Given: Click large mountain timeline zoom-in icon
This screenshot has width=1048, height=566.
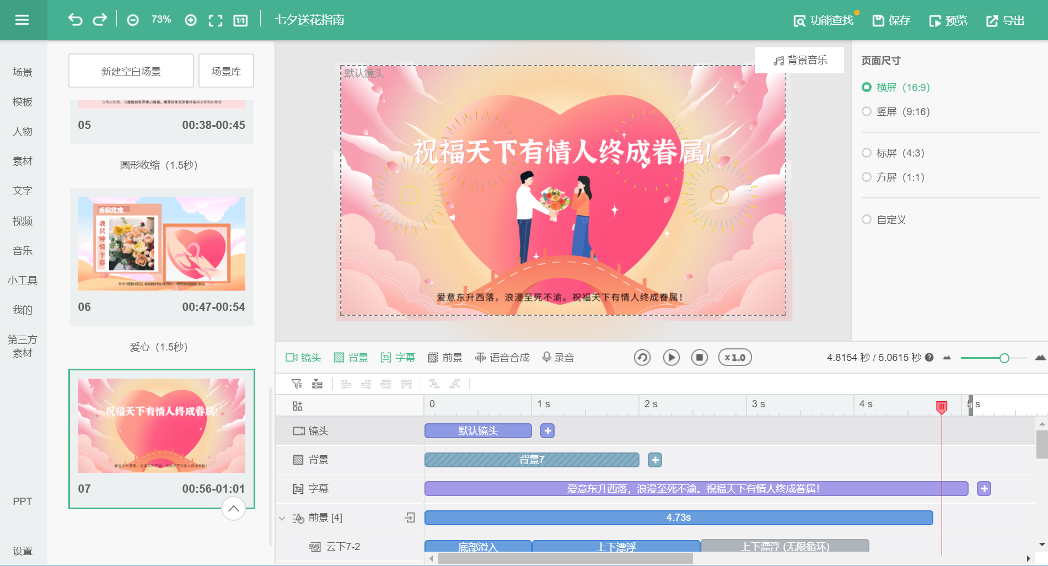Looking at the screenshot, I should (x=1040, y=357).
